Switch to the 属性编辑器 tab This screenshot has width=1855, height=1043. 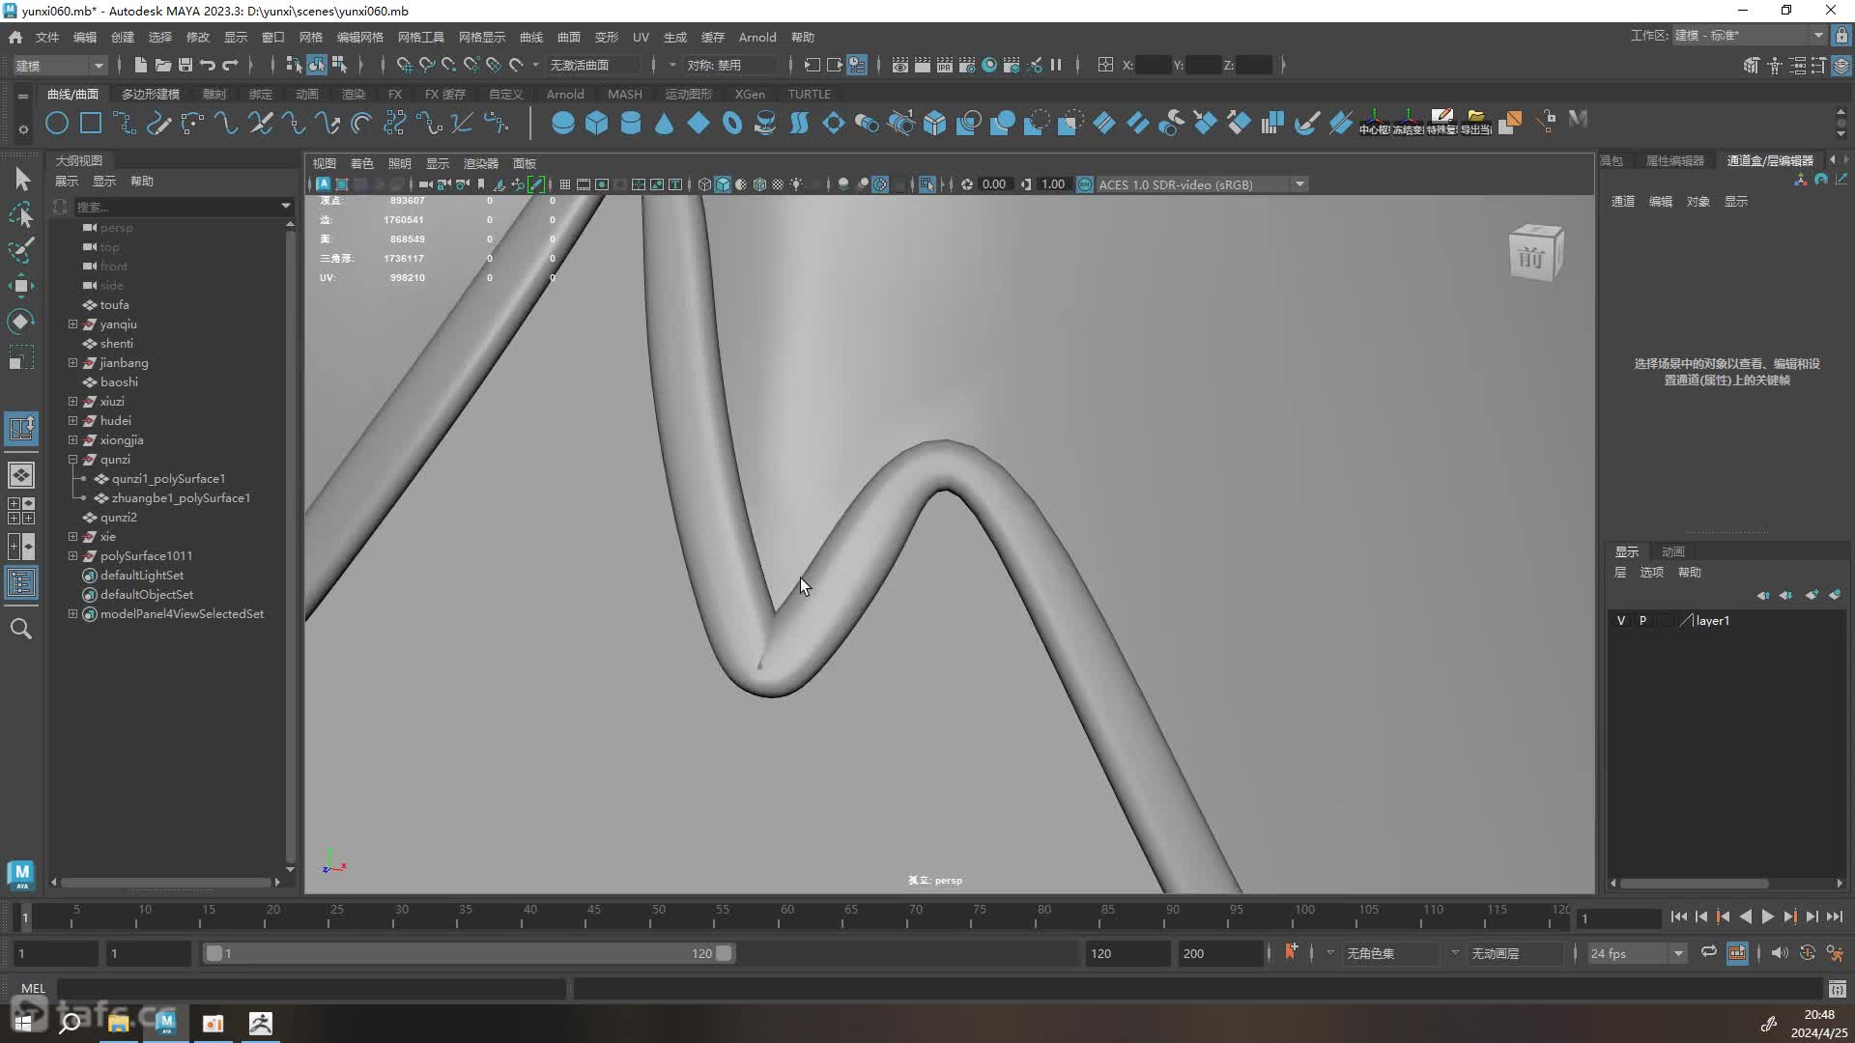click(1675, 160)
